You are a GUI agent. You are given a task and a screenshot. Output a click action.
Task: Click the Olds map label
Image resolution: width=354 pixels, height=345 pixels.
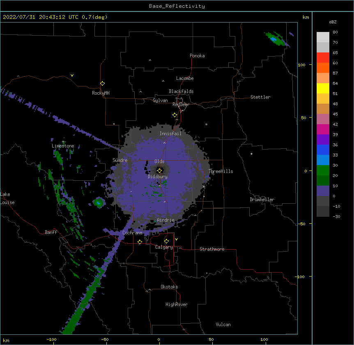click(159, 161)
